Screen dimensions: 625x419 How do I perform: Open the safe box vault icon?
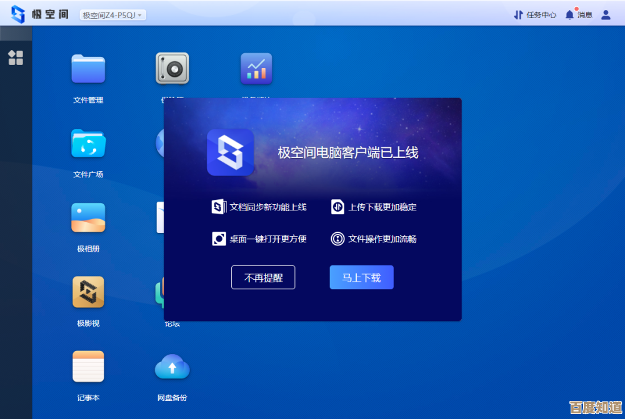tap(172, 69)
